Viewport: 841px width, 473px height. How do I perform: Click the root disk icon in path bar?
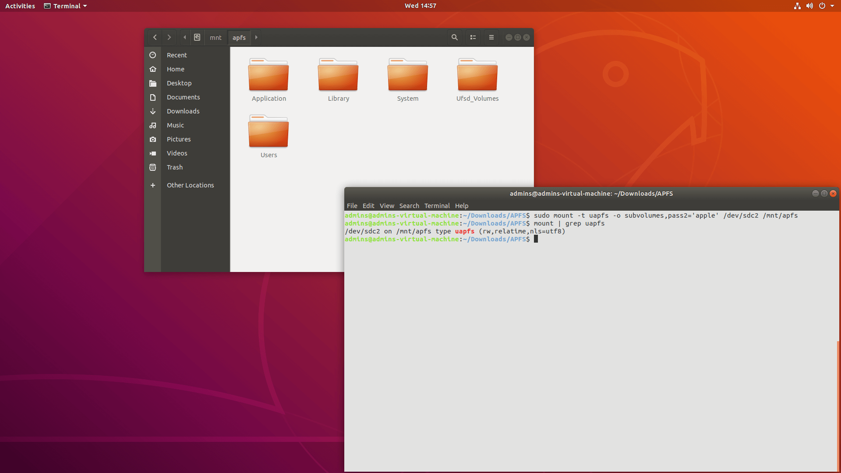click(x=197, y=38)
